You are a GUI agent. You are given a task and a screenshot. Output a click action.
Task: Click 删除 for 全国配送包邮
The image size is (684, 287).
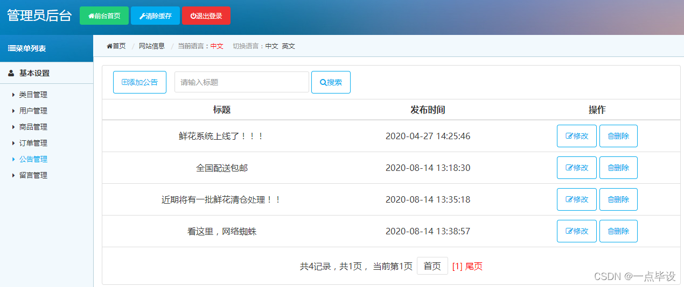click(x=618, y=168)
